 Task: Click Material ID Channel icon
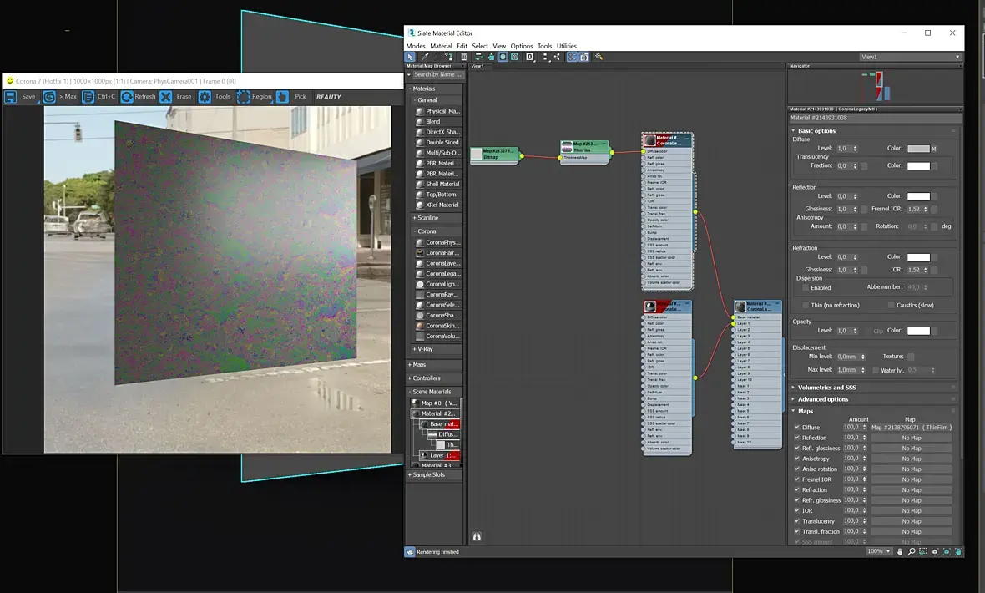(529, 57)
